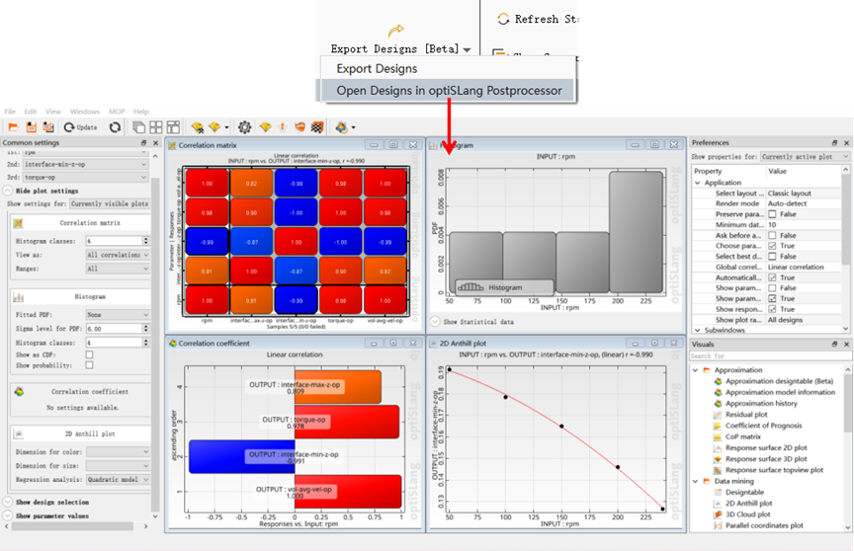The width and height of the screenshot is (854, 551).
Task: Click the 2D Anthill plot icon in Common settings
Action: pos(19,434)
